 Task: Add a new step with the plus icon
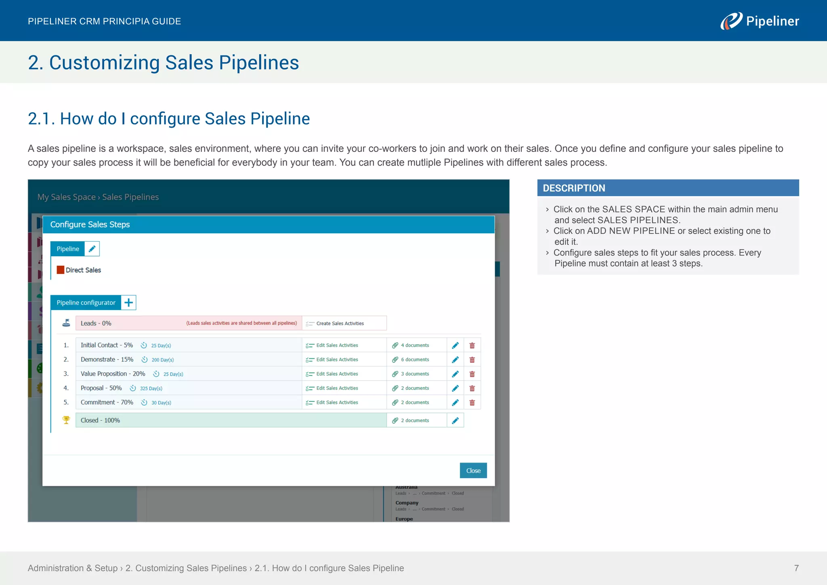tap(128, 303)
